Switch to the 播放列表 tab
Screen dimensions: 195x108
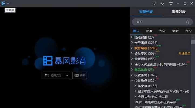click(179, 12)
